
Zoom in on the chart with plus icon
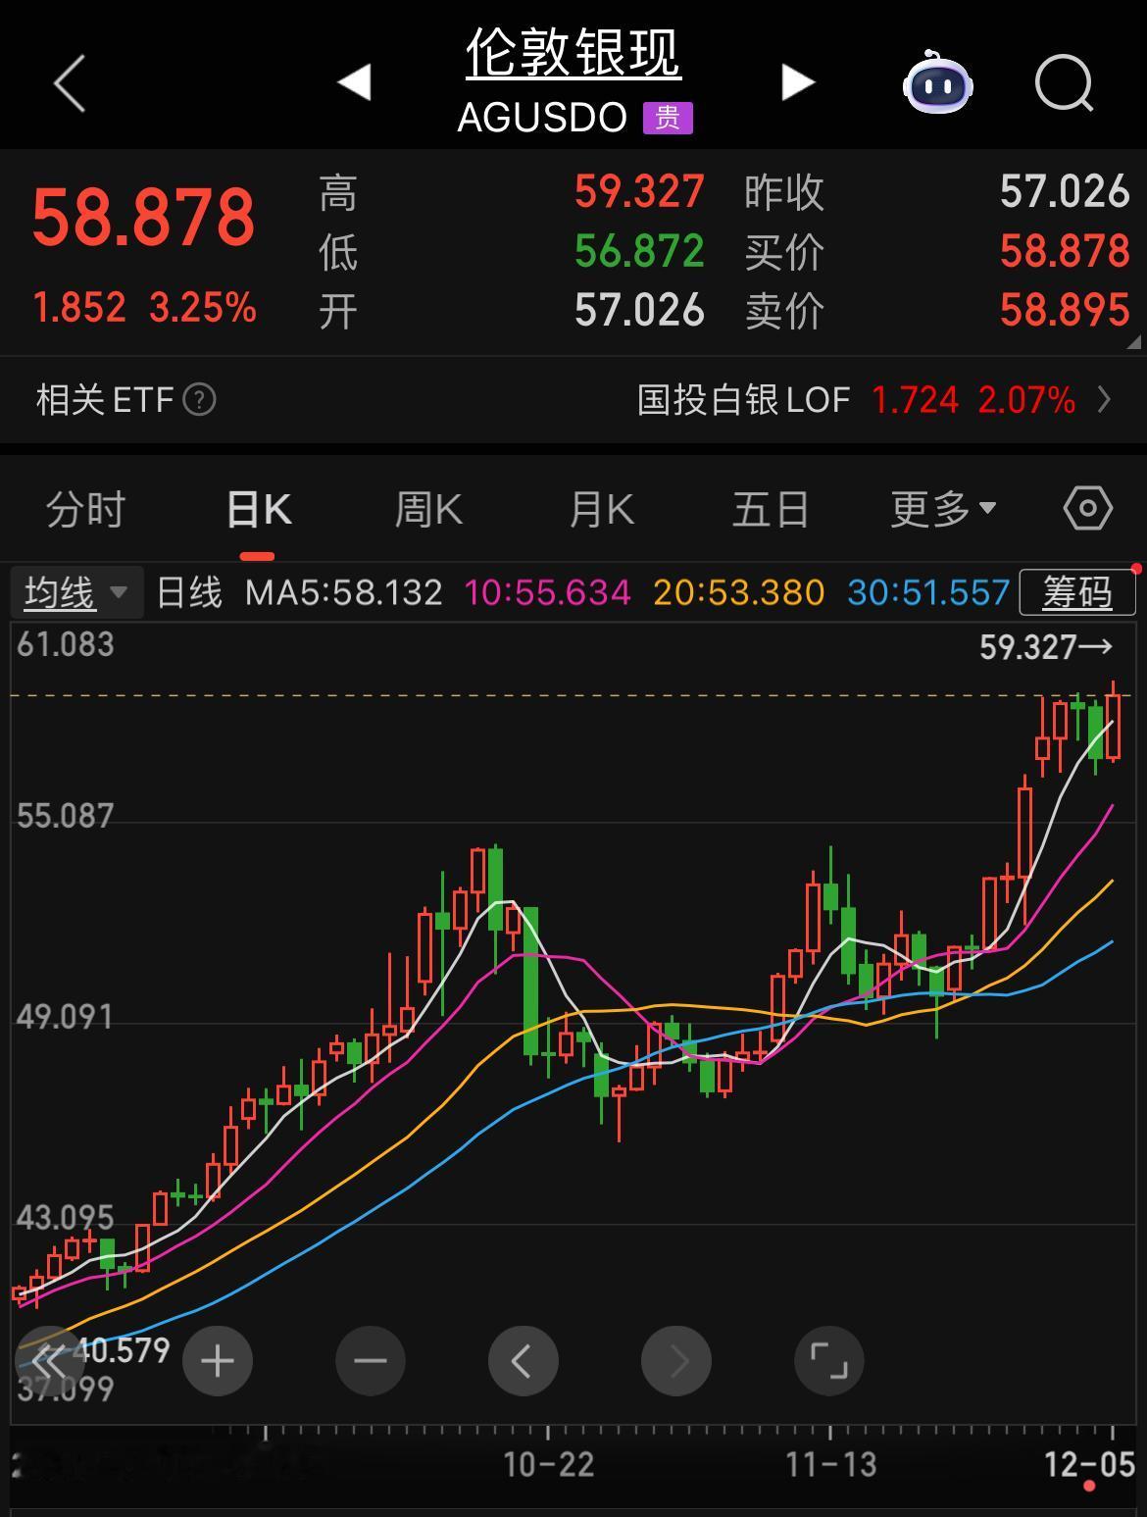click(217, 1361)
